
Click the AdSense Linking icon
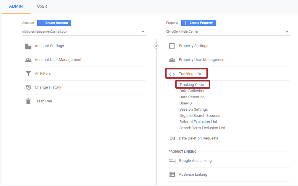[x=172, y=175]
